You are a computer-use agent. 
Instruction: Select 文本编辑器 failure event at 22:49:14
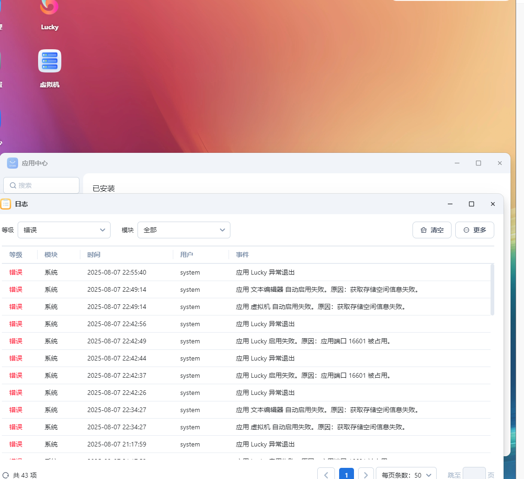tap(328, 289)
